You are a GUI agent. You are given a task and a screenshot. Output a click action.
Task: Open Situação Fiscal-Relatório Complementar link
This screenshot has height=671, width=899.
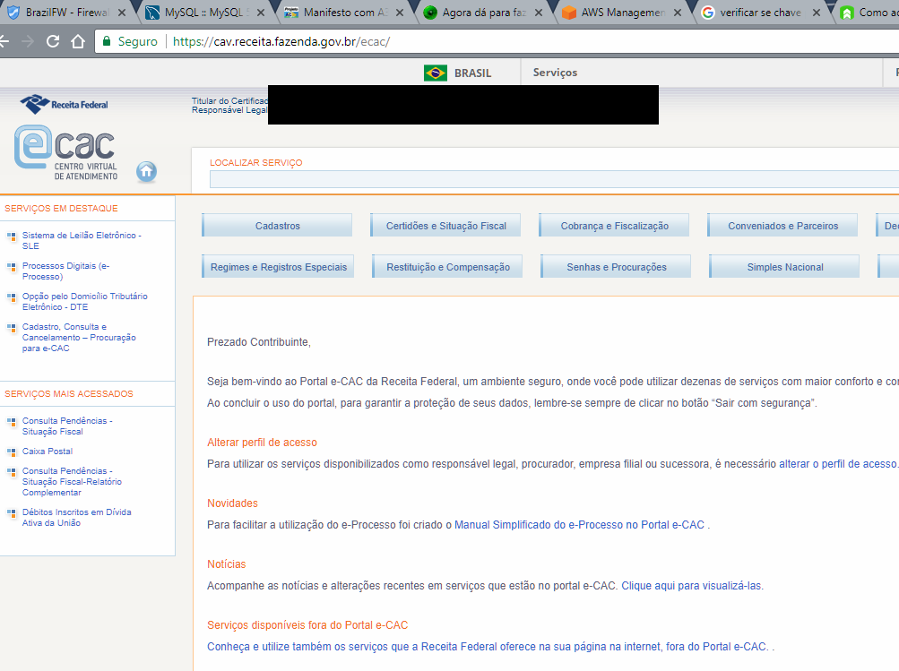[73, 481]
